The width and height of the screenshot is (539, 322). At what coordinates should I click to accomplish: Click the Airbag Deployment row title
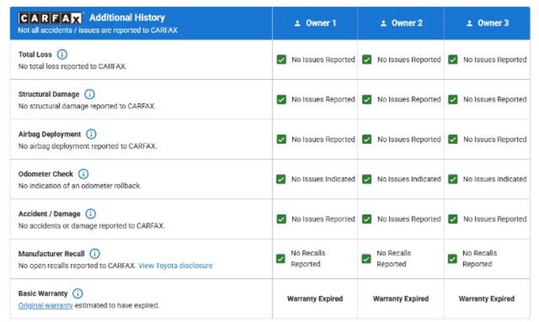point(49,134)
